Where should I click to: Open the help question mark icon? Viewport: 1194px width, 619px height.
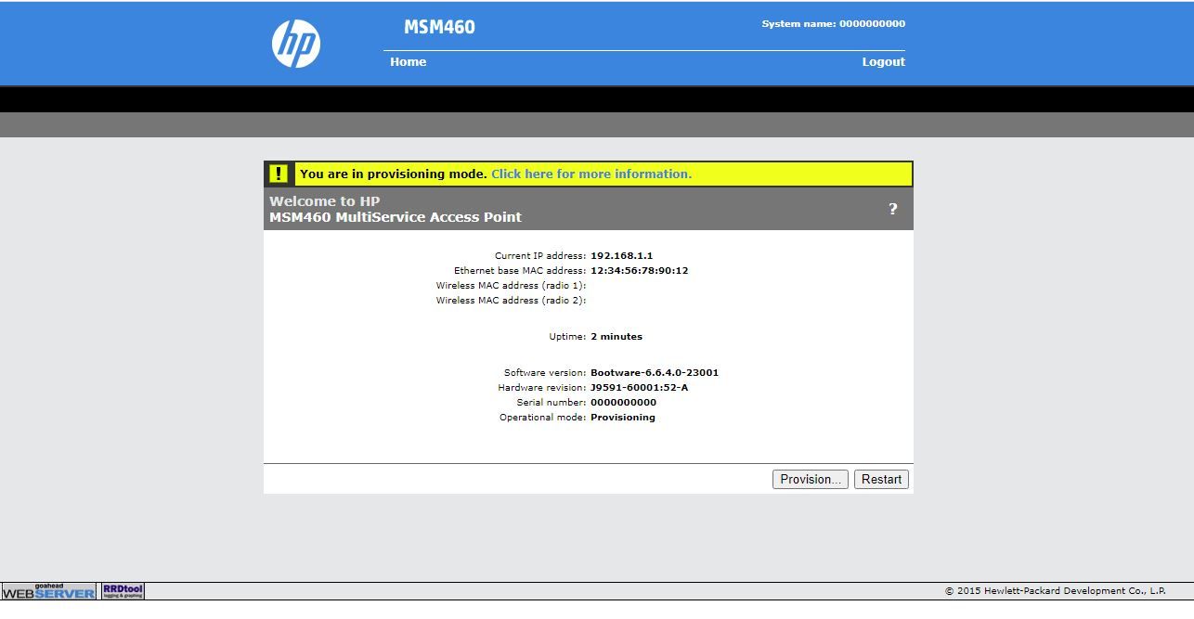(893, 209)
